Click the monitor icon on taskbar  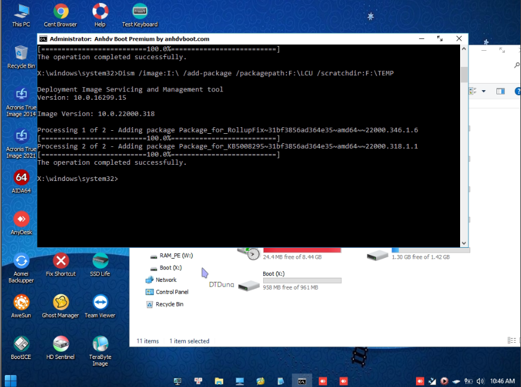coord(239,381)
